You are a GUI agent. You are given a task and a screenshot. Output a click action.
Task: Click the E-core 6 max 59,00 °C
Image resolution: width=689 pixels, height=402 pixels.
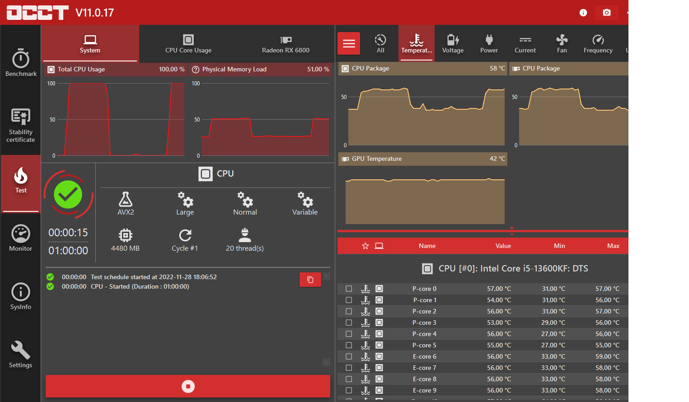607,356
